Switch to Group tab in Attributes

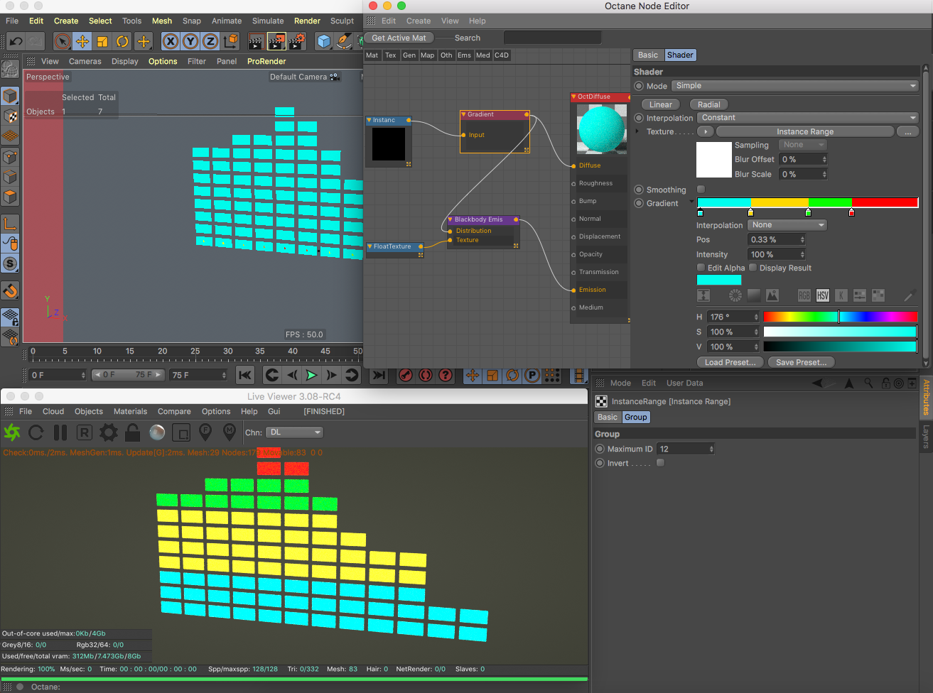(x=636, y=417)
